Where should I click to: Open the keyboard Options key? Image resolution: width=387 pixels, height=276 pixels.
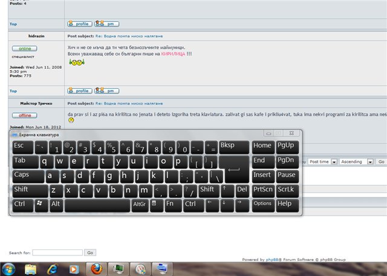click(x=262, y=204)
